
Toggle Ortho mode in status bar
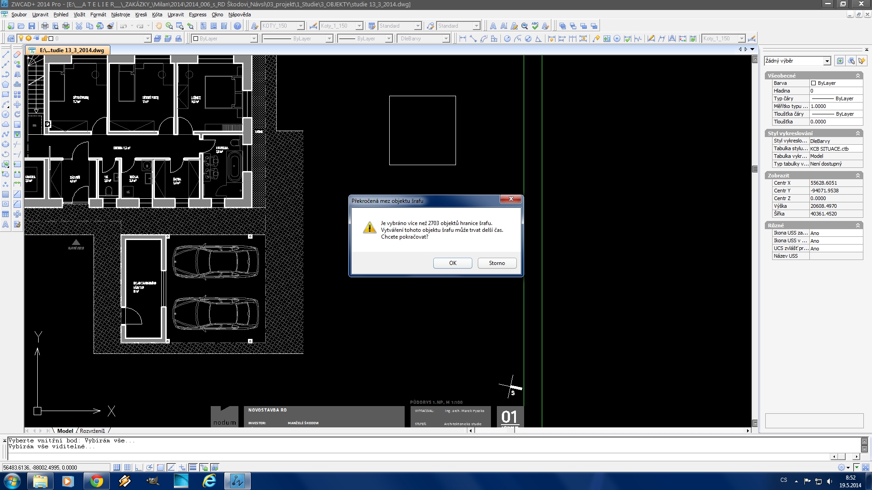pyautogui.click(x=139, y=467)
